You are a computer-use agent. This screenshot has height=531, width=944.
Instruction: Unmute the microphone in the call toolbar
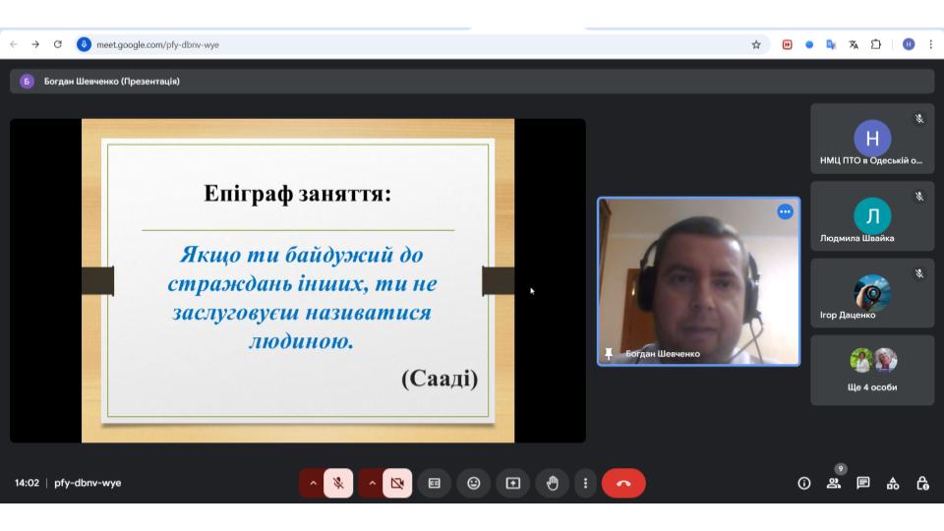pos(337,483)
